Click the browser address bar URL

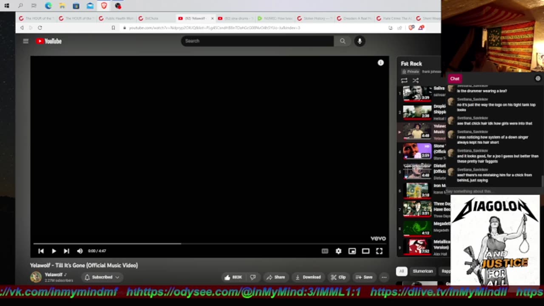coord(215,28)
